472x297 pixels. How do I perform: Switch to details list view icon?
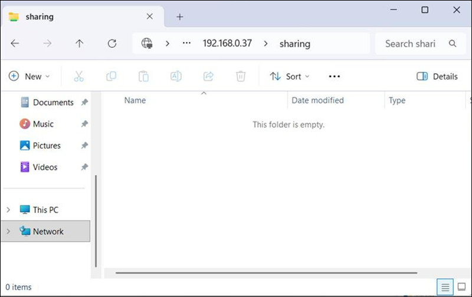tap(445, 287)
